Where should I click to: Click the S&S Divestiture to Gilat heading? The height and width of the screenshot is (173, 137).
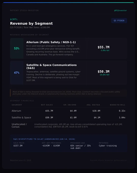pyautogui.click(x=44, y=139)
